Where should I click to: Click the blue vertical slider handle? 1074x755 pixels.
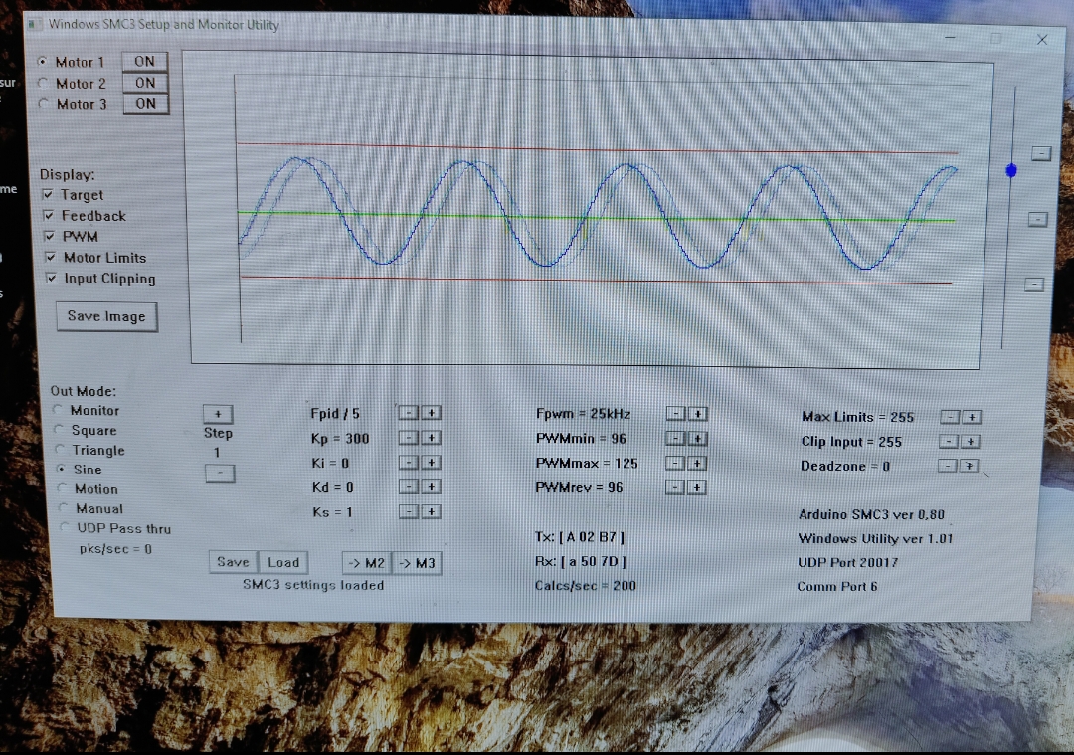[1011, 170]
